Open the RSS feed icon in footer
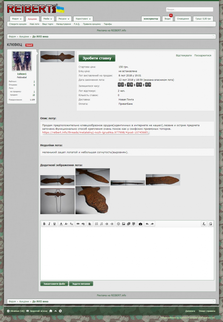Screen dimensions: 223x322 [60, 311]
